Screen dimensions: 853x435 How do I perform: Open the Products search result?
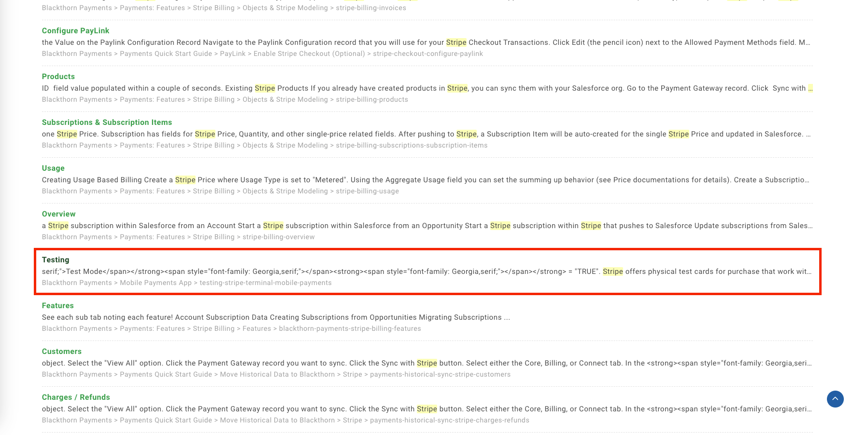(x=58, y=76)
